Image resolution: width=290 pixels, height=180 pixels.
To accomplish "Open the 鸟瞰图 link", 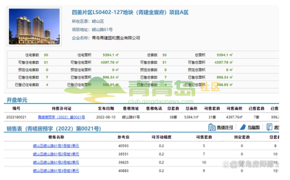I will (253, 128).
